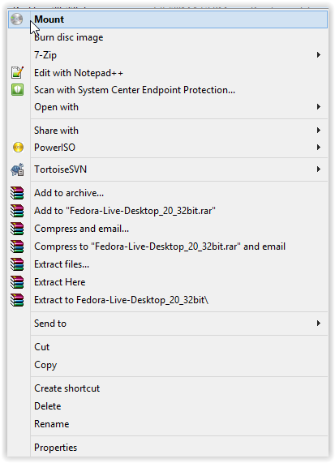Screen dimensions: 335x463
Task: Click WinRAR icon beside Extract to Fedora-Live-Desktop_20_32bit\
Action: (x=17, y=300)
